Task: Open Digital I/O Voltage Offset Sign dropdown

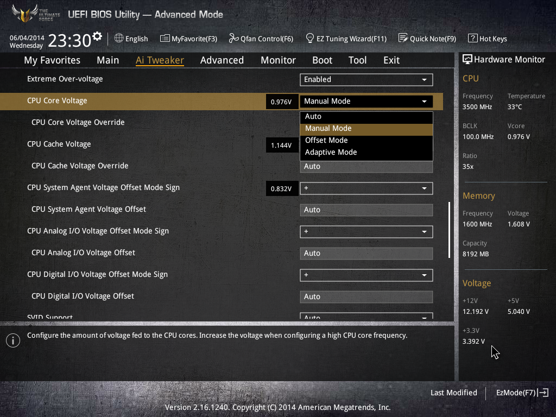Action: pos(367,275)
